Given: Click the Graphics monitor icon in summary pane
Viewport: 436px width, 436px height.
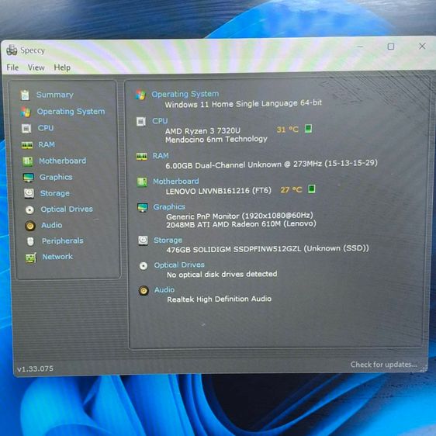Looking at the screenshot, I should pos(143,207).
